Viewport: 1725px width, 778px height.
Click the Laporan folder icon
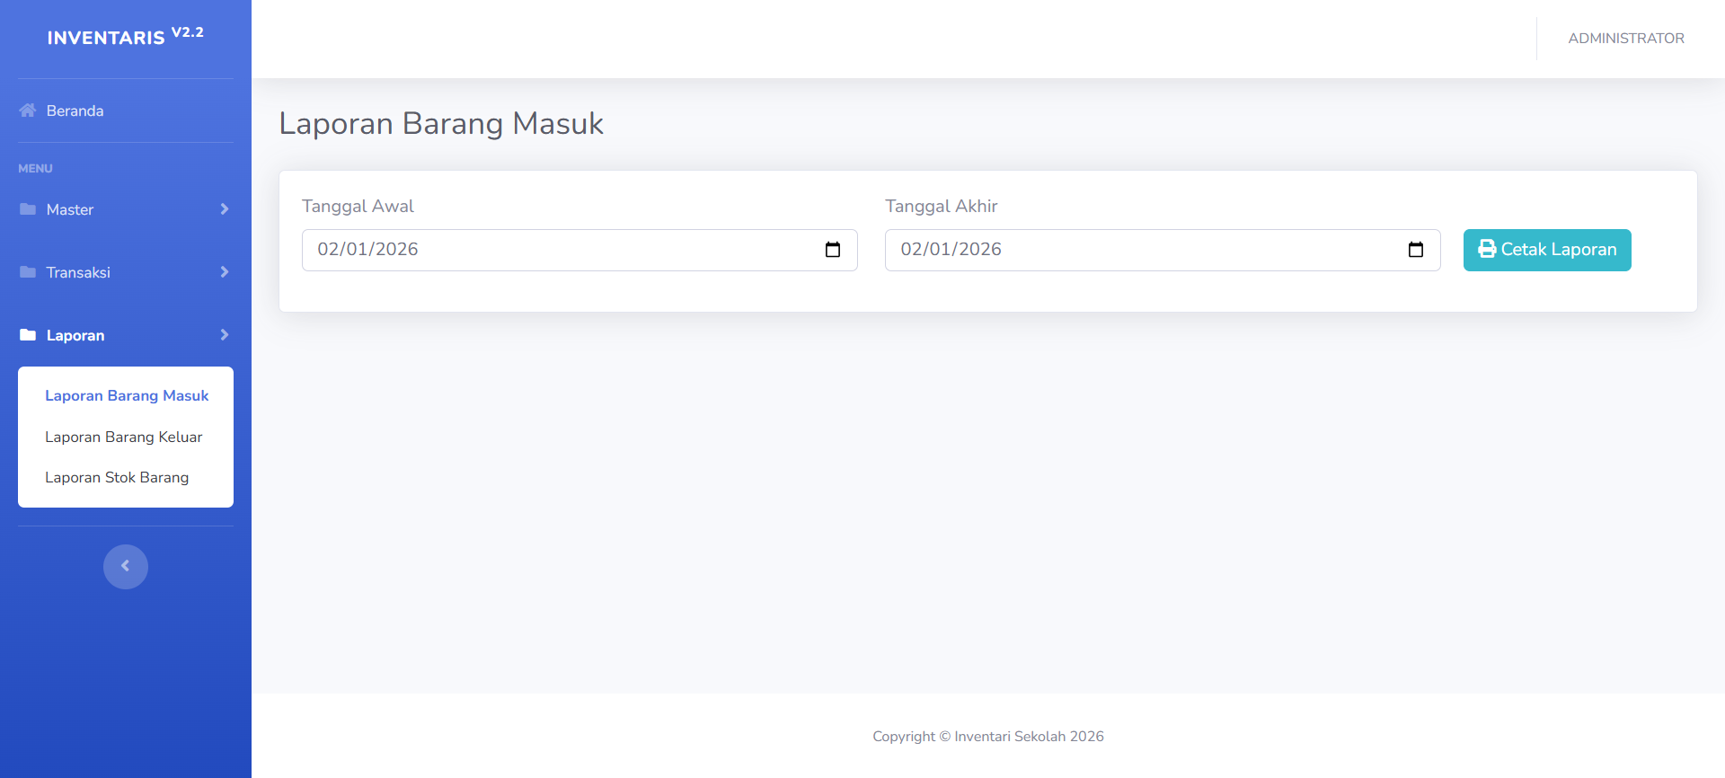[28, 335]
